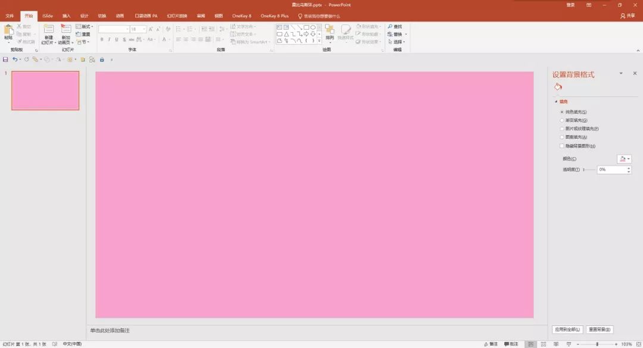The image size is (643, 348).
Task: Switch to the OneKey 8 Plus tab
Action: (x=274, y=16)
